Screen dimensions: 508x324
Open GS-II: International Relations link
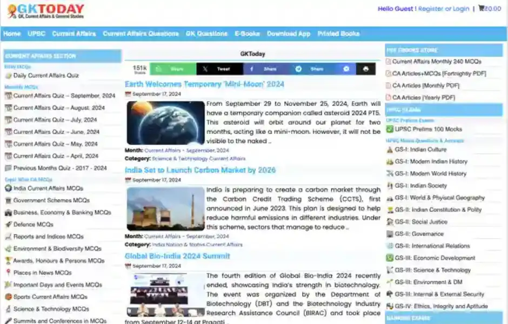432,246
